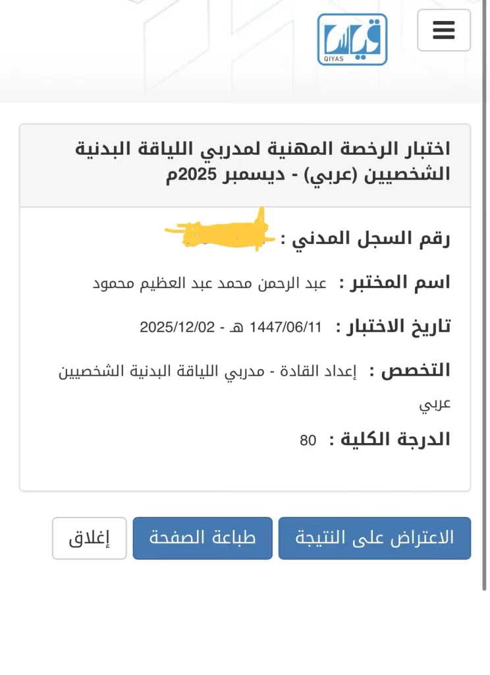Click the رقم السجل المدني label

click(x=371, y=239)
